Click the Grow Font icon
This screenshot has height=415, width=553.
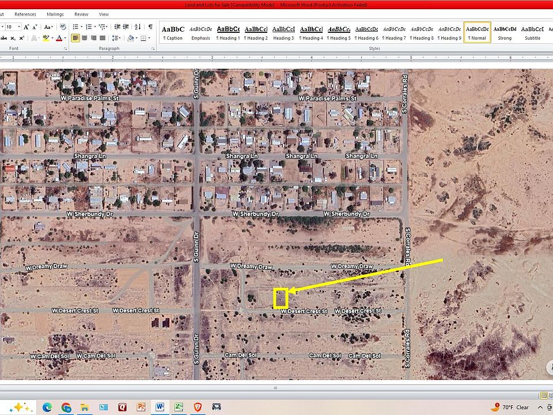click(26, 27)
